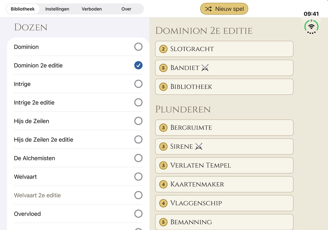Switch to the Bibliotheek tab
Image resolution: width=328 pixels, height=230 pixels.
(x=23, y=9)
